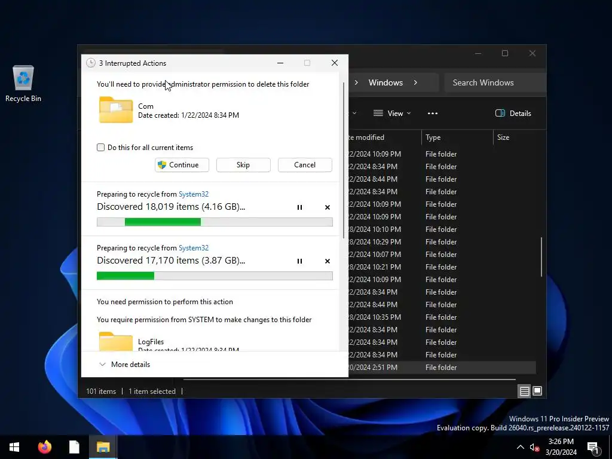Open the taskbar clock showing 3:26 PM

click(561, 447)
